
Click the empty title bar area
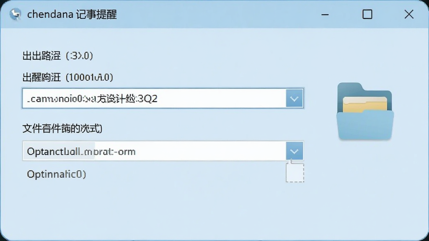219,14
